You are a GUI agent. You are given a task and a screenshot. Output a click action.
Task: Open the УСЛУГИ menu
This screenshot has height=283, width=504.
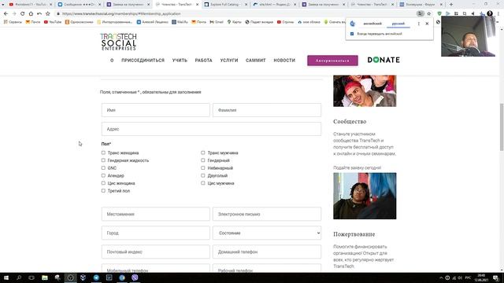pyautogui.click(x=229, y=61)
